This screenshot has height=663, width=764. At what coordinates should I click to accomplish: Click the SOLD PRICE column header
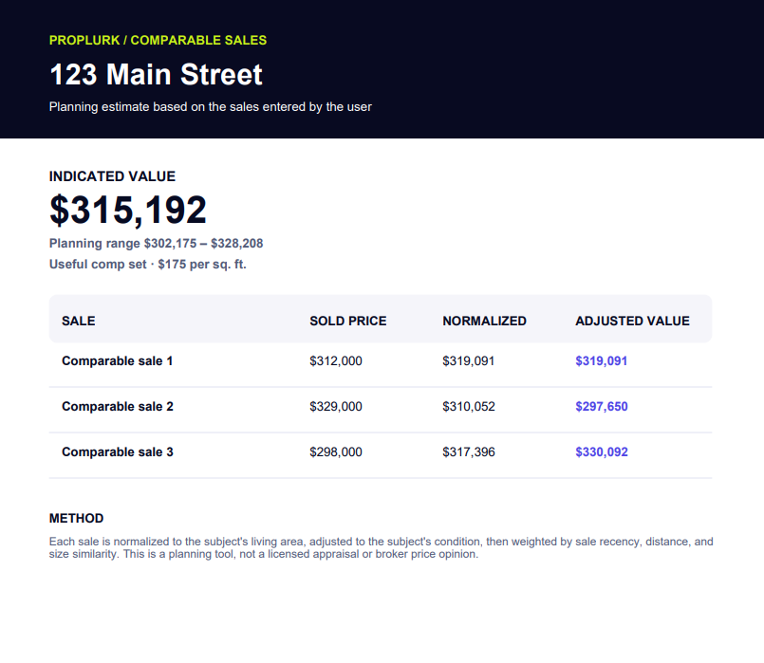(x=348, y=321)
